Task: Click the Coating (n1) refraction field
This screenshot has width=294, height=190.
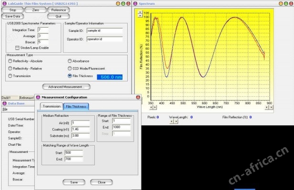Action: pos(81,130)
